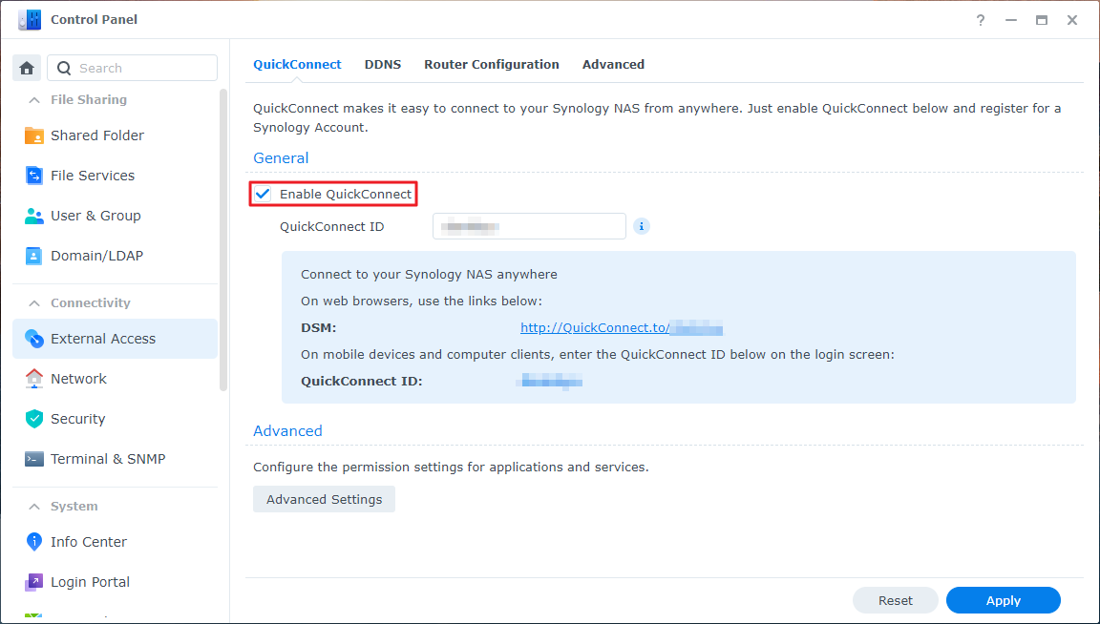Open User & Group settings

pos(94,215)
